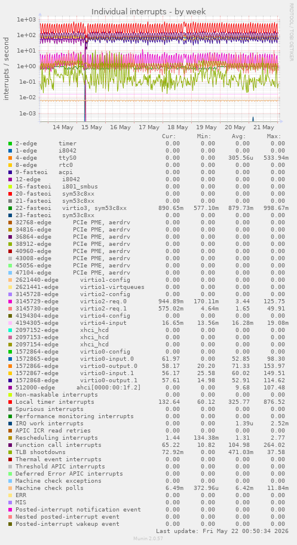Select the Rescheduling interrupts legend label

click(57, 438)
